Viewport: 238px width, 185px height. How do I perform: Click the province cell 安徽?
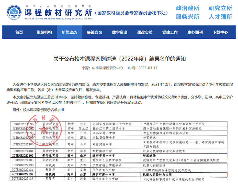coord(83,170)
